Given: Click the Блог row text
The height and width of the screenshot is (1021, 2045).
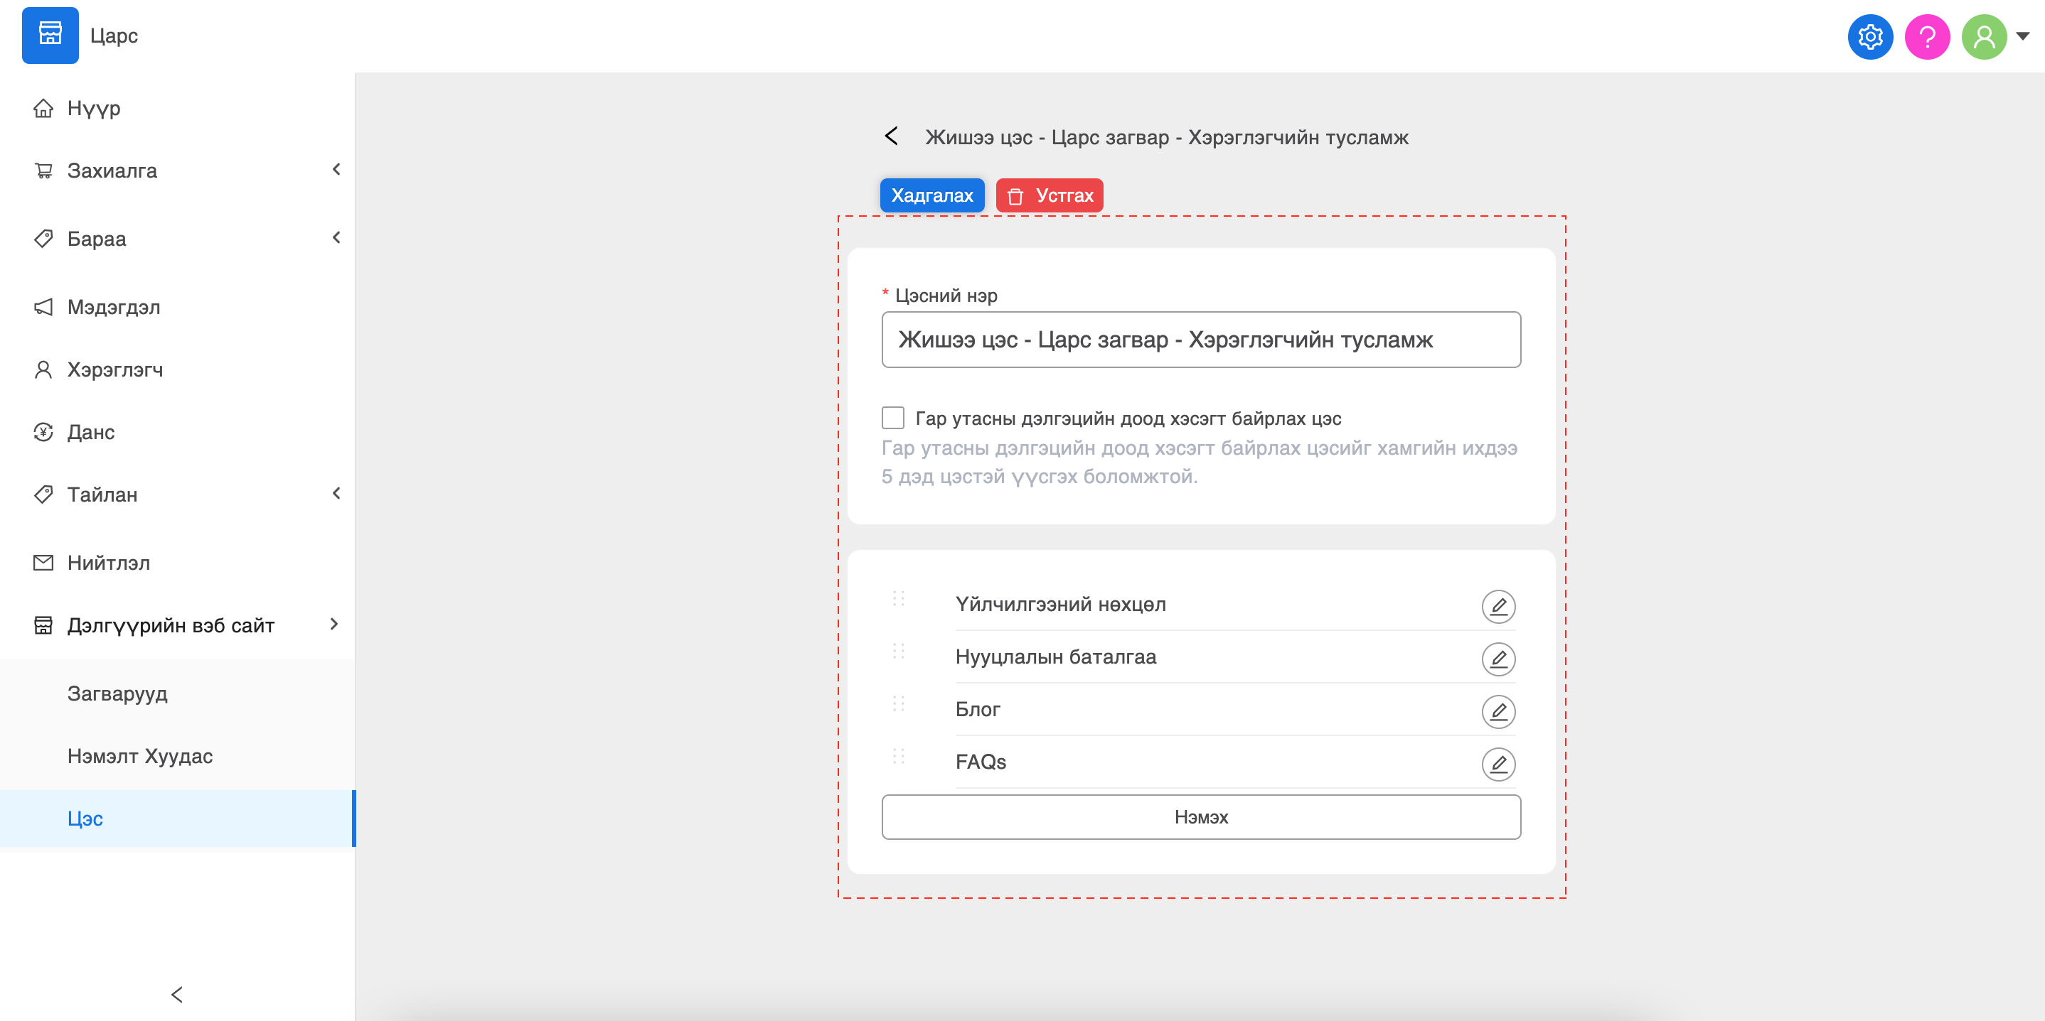Looking at the screenshot, I should point(977,709).
